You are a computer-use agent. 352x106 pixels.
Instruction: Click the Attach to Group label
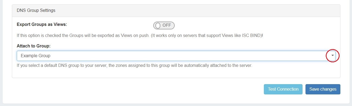coord(34,46)
